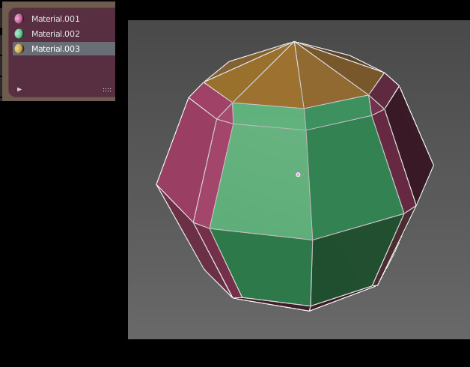Click the yellow Material.003 sphere icon

(19, 49)
